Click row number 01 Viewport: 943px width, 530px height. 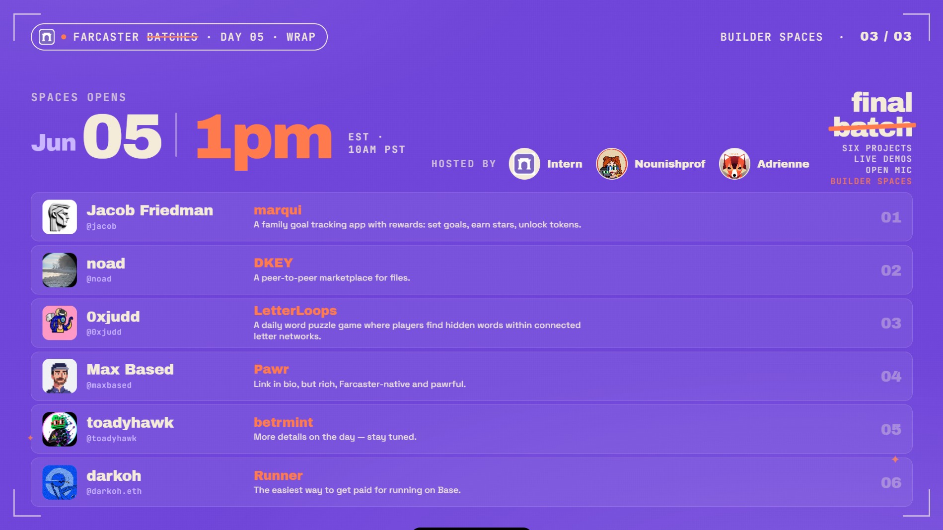click(x=891, y=217)
